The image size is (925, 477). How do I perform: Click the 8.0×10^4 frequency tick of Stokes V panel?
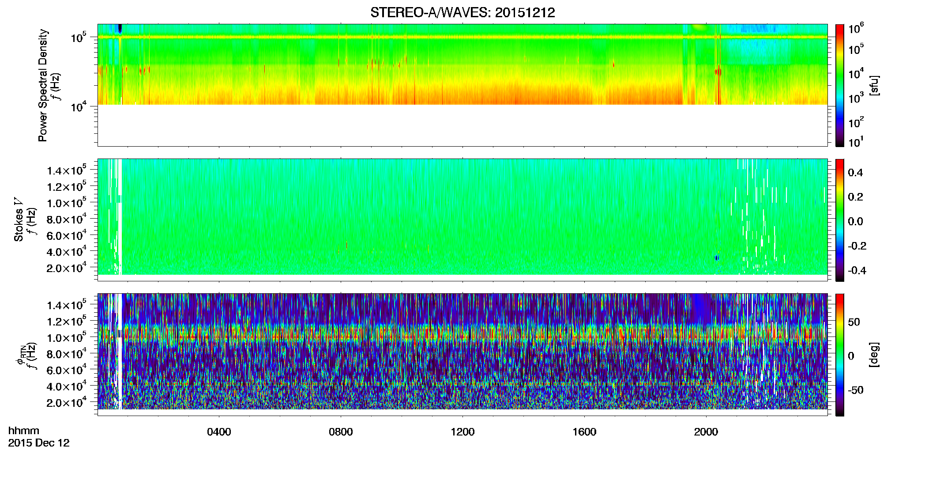[67, 219]
